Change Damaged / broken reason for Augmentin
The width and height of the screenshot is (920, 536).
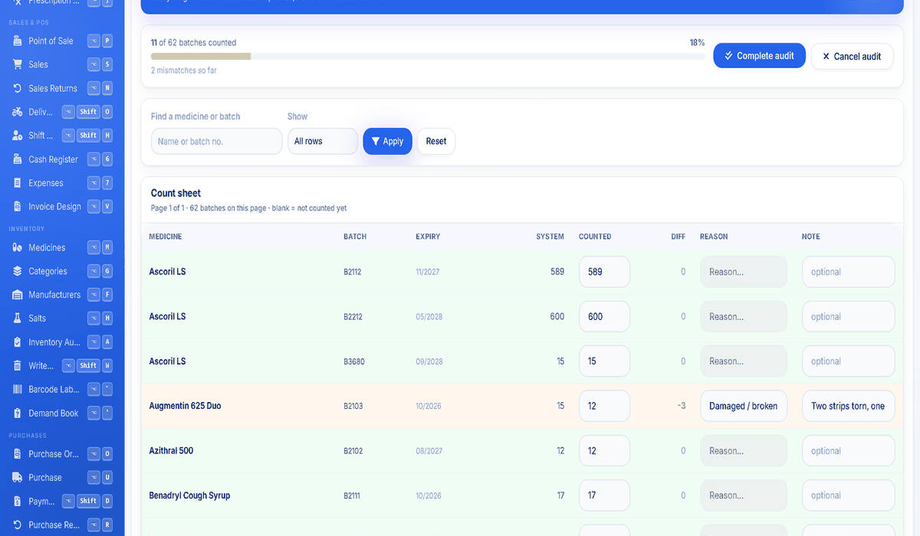[744, 406]
